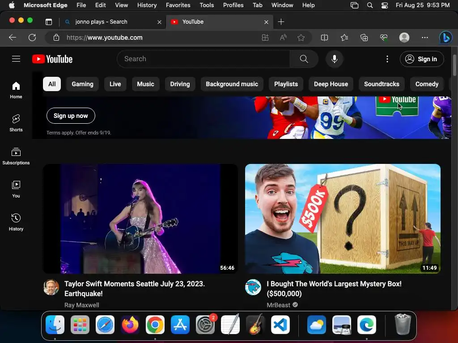Go back with browser back arrow
Screen dimensions: 458x343
coord(13,38)
